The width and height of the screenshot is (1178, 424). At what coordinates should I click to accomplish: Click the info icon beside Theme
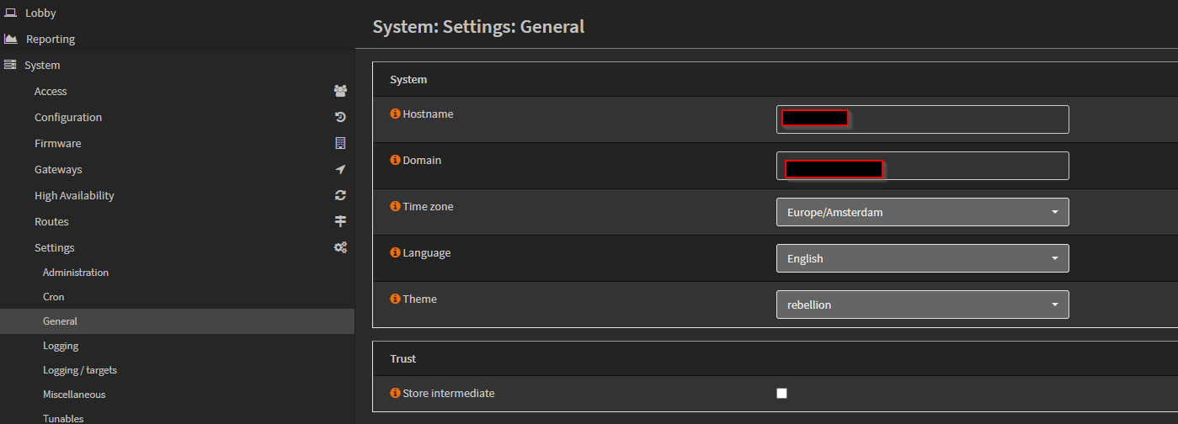point(395,299)
